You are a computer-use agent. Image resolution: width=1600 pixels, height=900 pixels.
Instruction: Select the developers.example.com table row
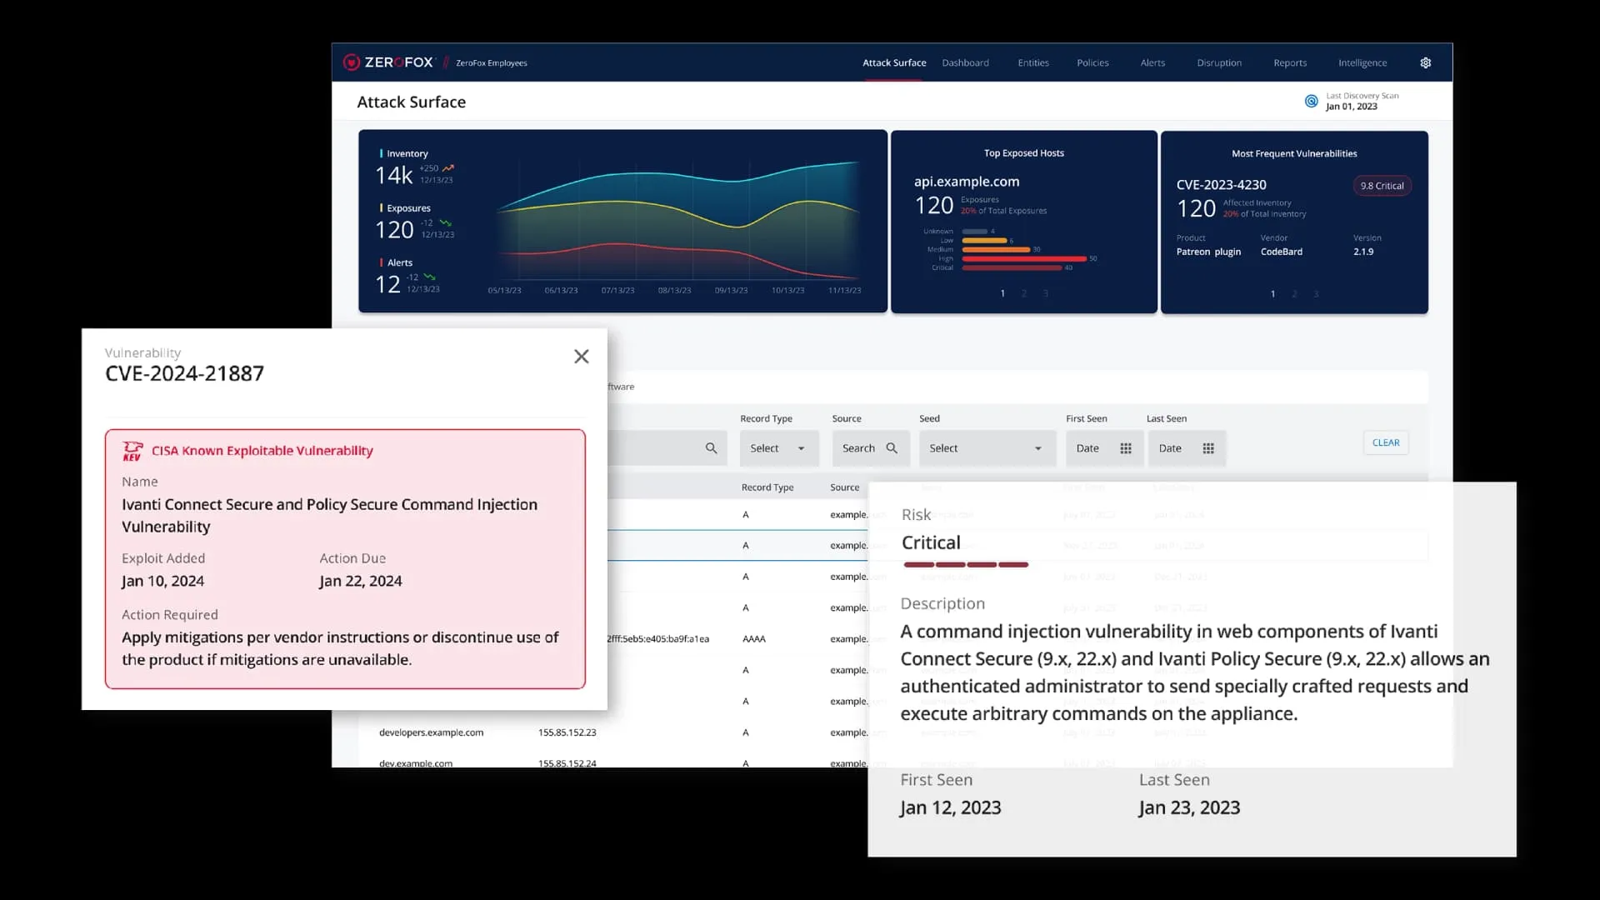click(431, 732)
